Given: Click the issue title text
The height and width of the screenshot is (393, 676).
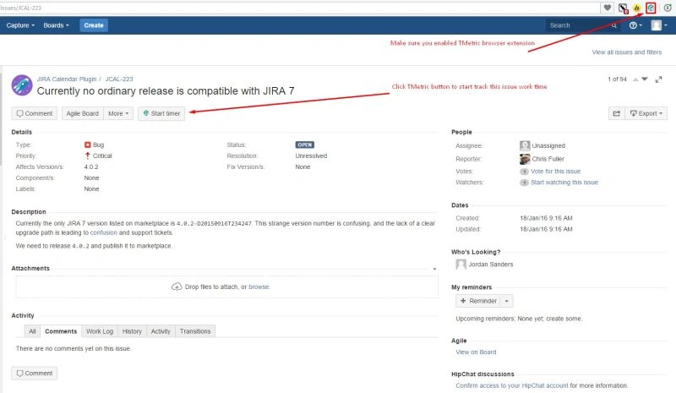Looking at the screenshot, I should (166, 91).
